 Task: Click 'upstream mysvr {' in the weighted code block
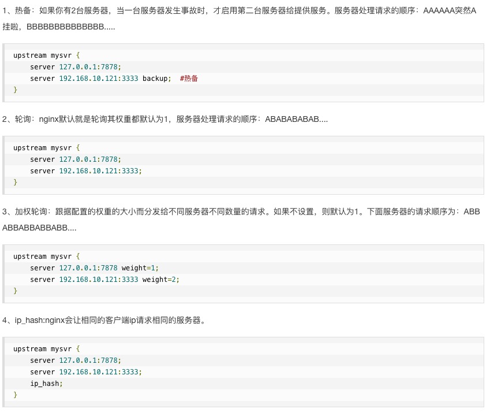46,257
